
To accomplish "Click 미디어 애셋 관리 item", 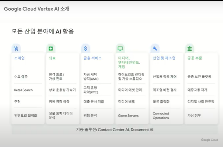I will click(130, 90).
